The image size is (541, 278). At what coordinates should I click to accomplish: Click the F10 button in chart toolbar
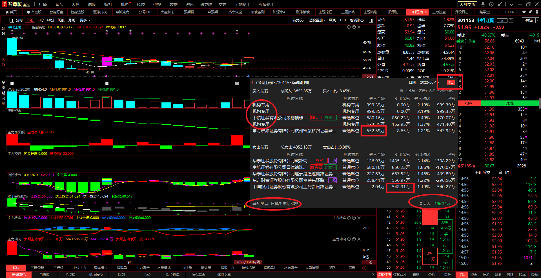tap(343, 20)
